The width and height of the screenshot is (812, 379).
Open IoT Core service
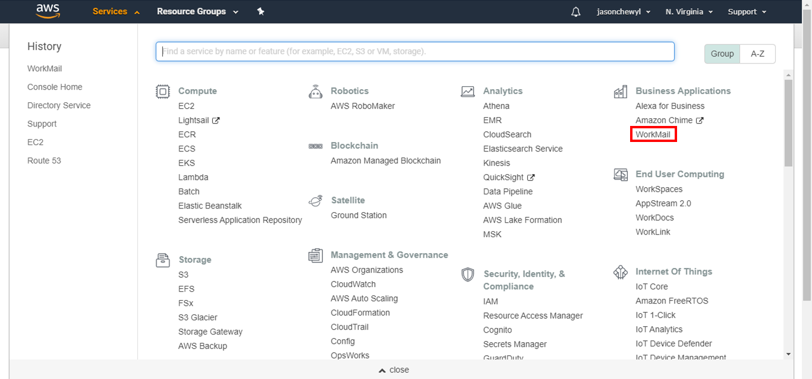652,287
